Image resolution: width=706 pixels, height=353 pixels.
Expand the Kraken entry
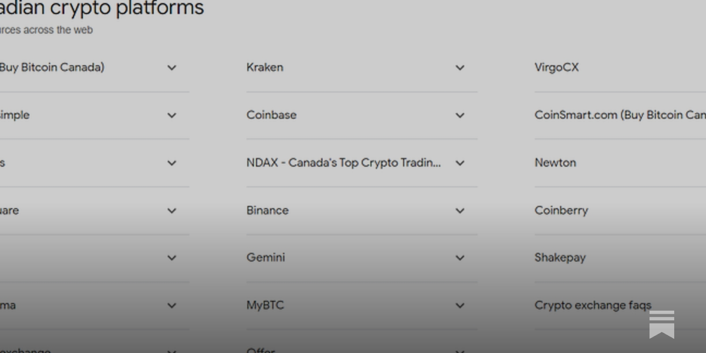(x=460, y=68)
